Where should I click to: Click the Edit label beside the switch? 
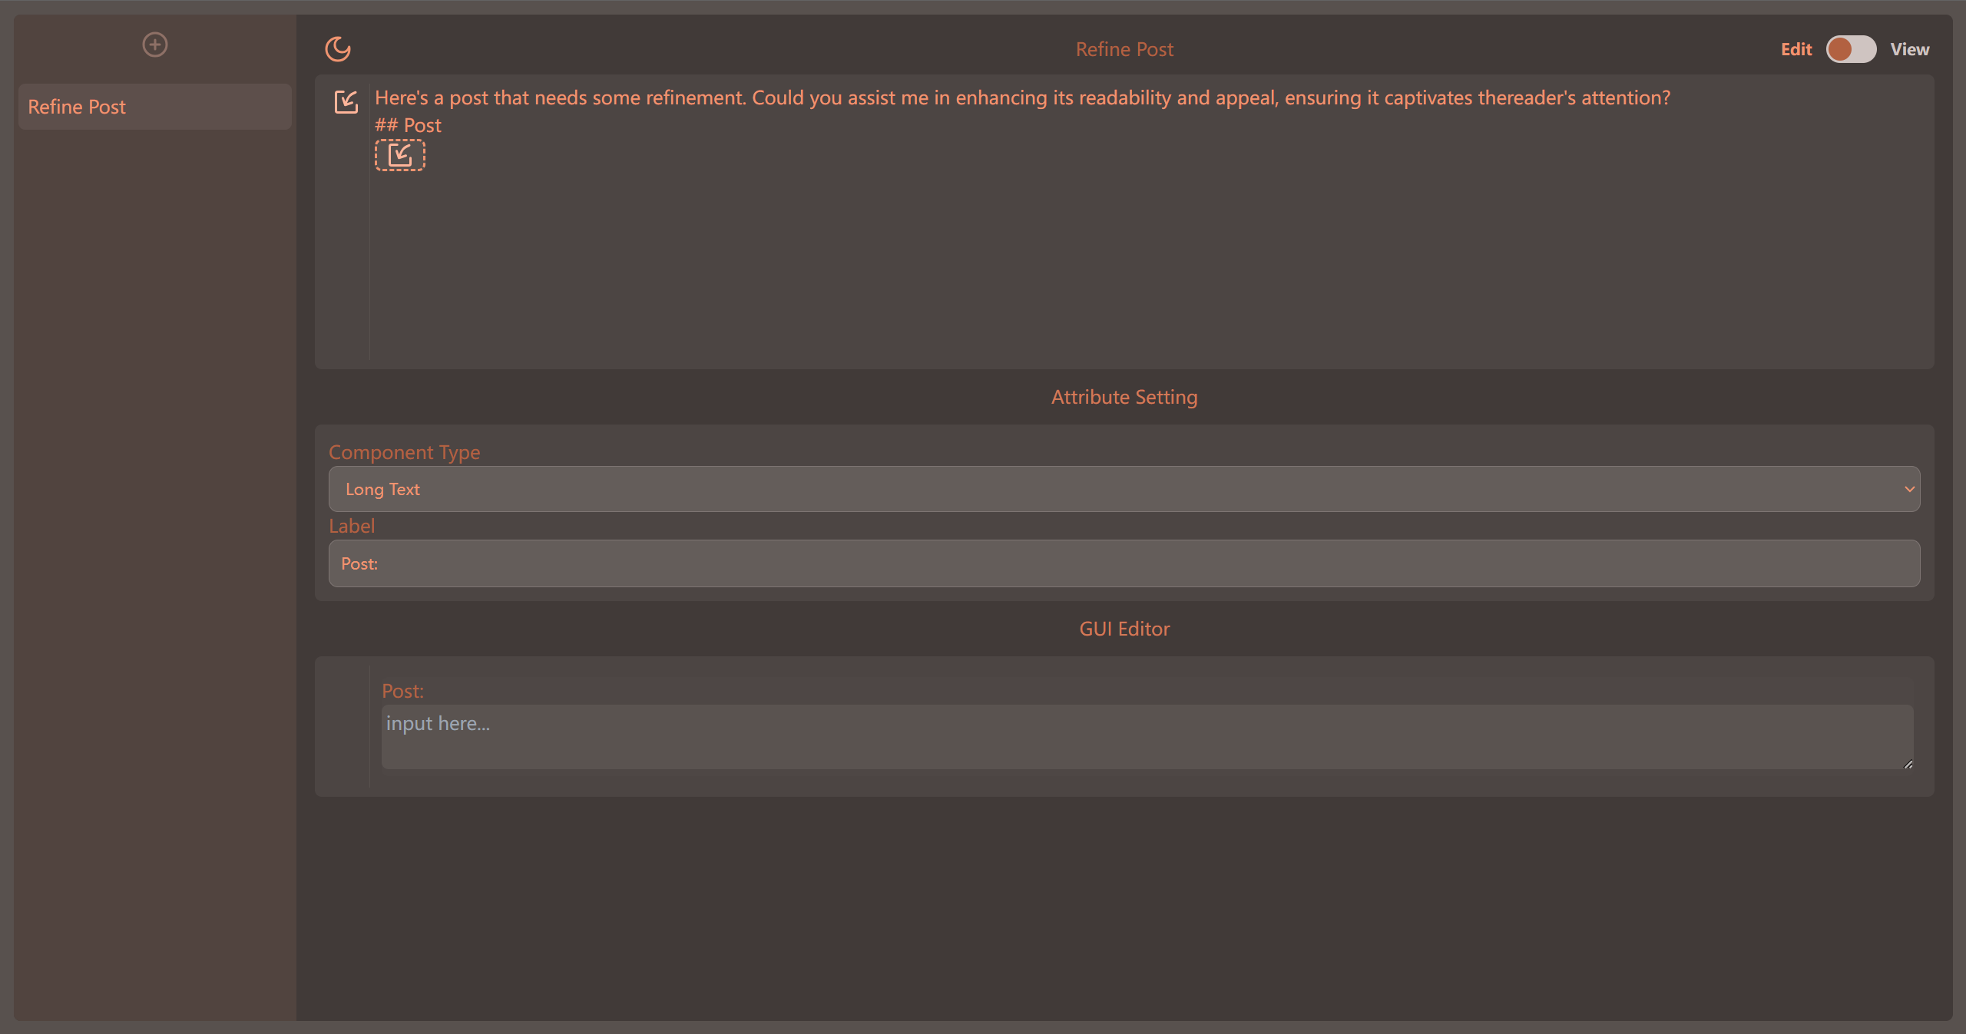1796,49
